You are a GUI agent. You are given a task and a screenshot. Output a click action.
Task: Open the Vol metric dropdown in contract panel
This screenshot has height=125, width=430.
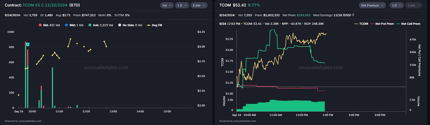pyautogui.click(x=167, y=5)
